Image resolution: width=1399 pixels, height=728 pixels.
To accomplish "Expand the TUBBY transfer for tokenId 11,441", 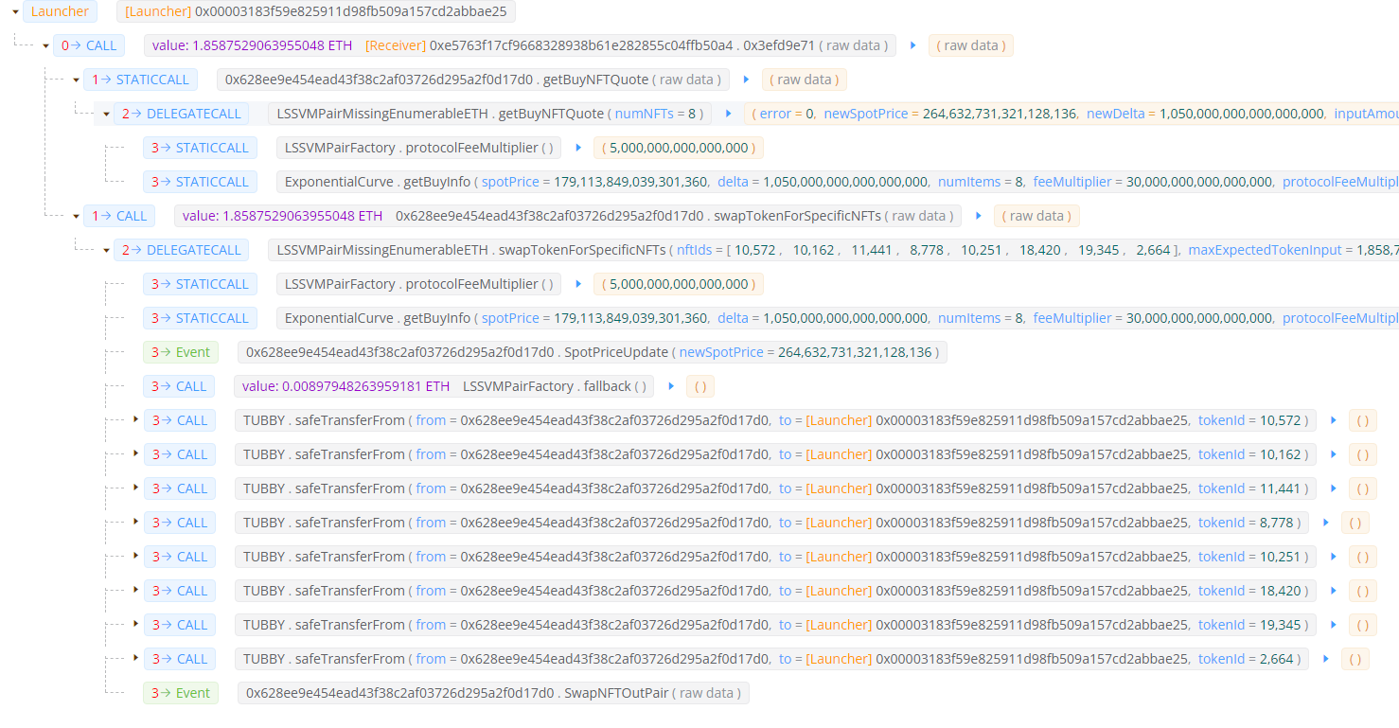I will pos(136,488).
